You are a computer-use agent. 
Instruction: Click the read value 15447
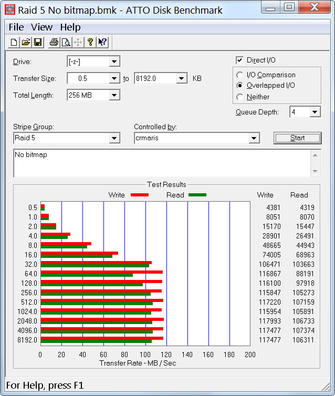pos(305,226)
